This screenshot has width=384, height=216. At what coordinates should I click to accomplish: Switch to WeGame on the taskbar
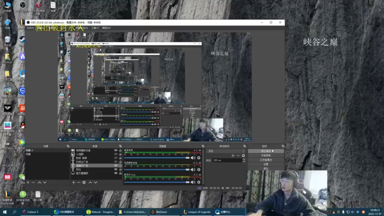pos(165,212)
